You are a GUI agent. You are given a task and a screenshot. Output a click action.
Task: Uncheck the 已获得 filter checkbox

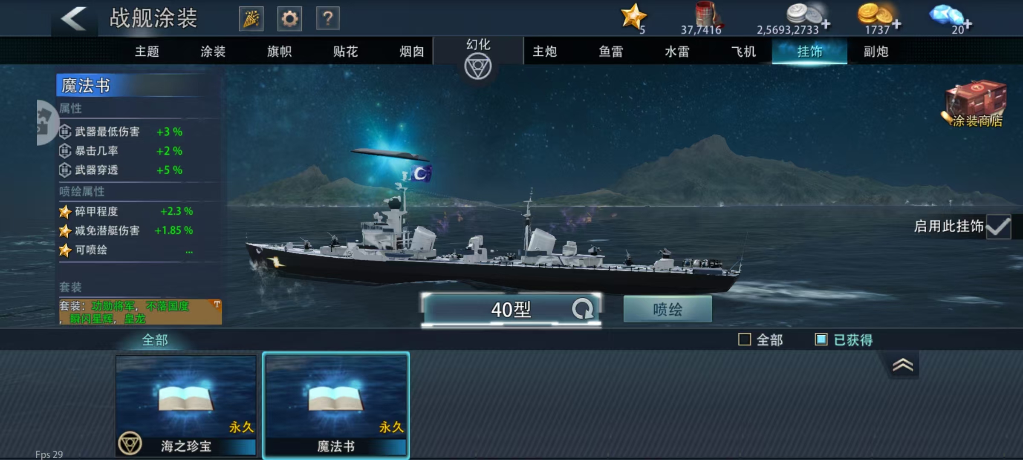point(821,339)
